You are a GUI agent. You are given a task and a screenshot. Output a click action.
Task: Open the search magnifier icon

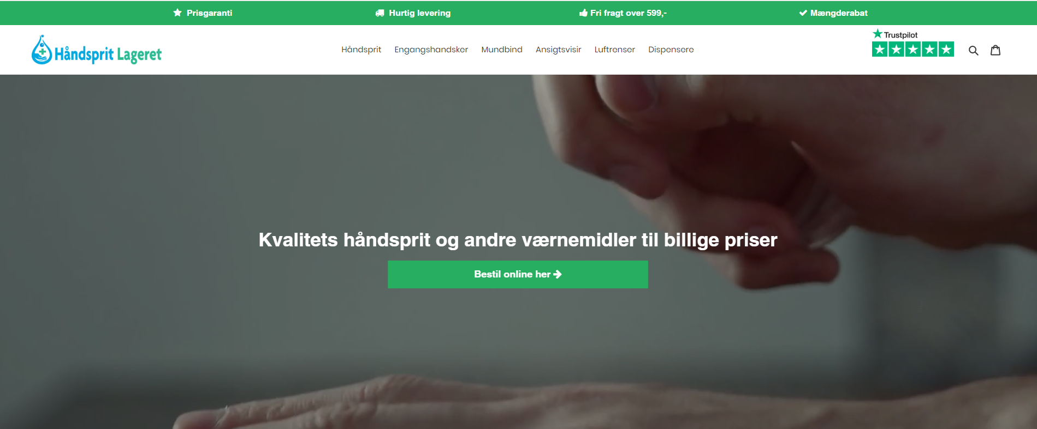[x=973, y=50]
